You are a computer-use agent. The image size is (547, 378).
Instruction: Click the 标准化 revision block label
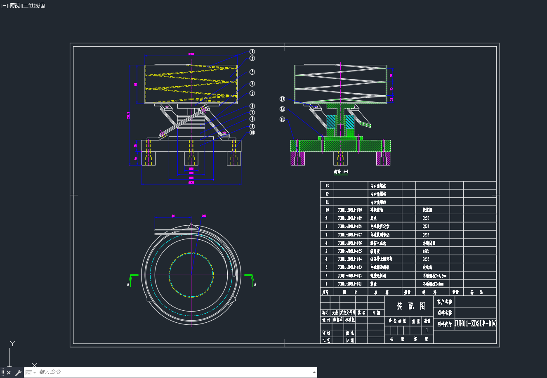point(350,320)
